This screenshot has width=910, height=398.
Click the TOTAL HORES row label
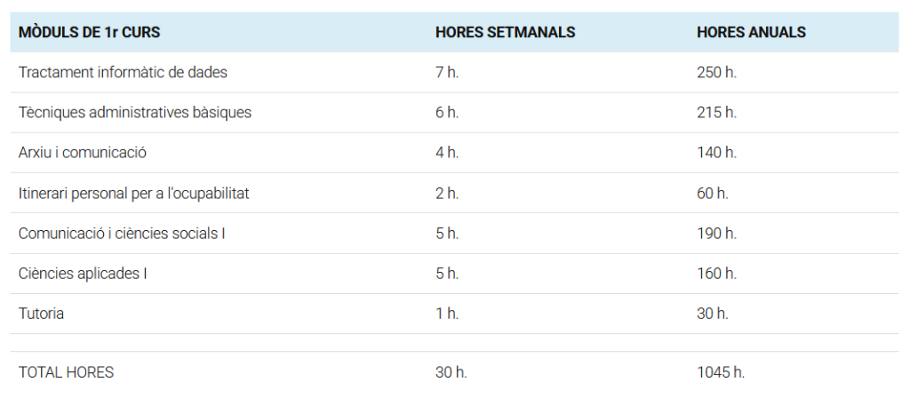(66, 372)
